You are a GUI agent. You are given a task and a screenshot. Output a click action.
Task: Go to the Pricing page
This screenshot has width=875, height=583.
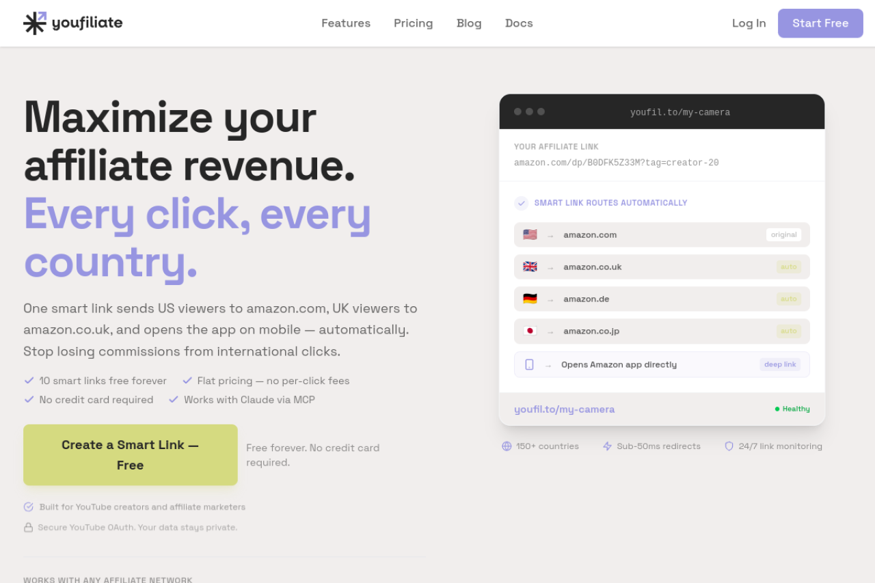coord(414,23)
